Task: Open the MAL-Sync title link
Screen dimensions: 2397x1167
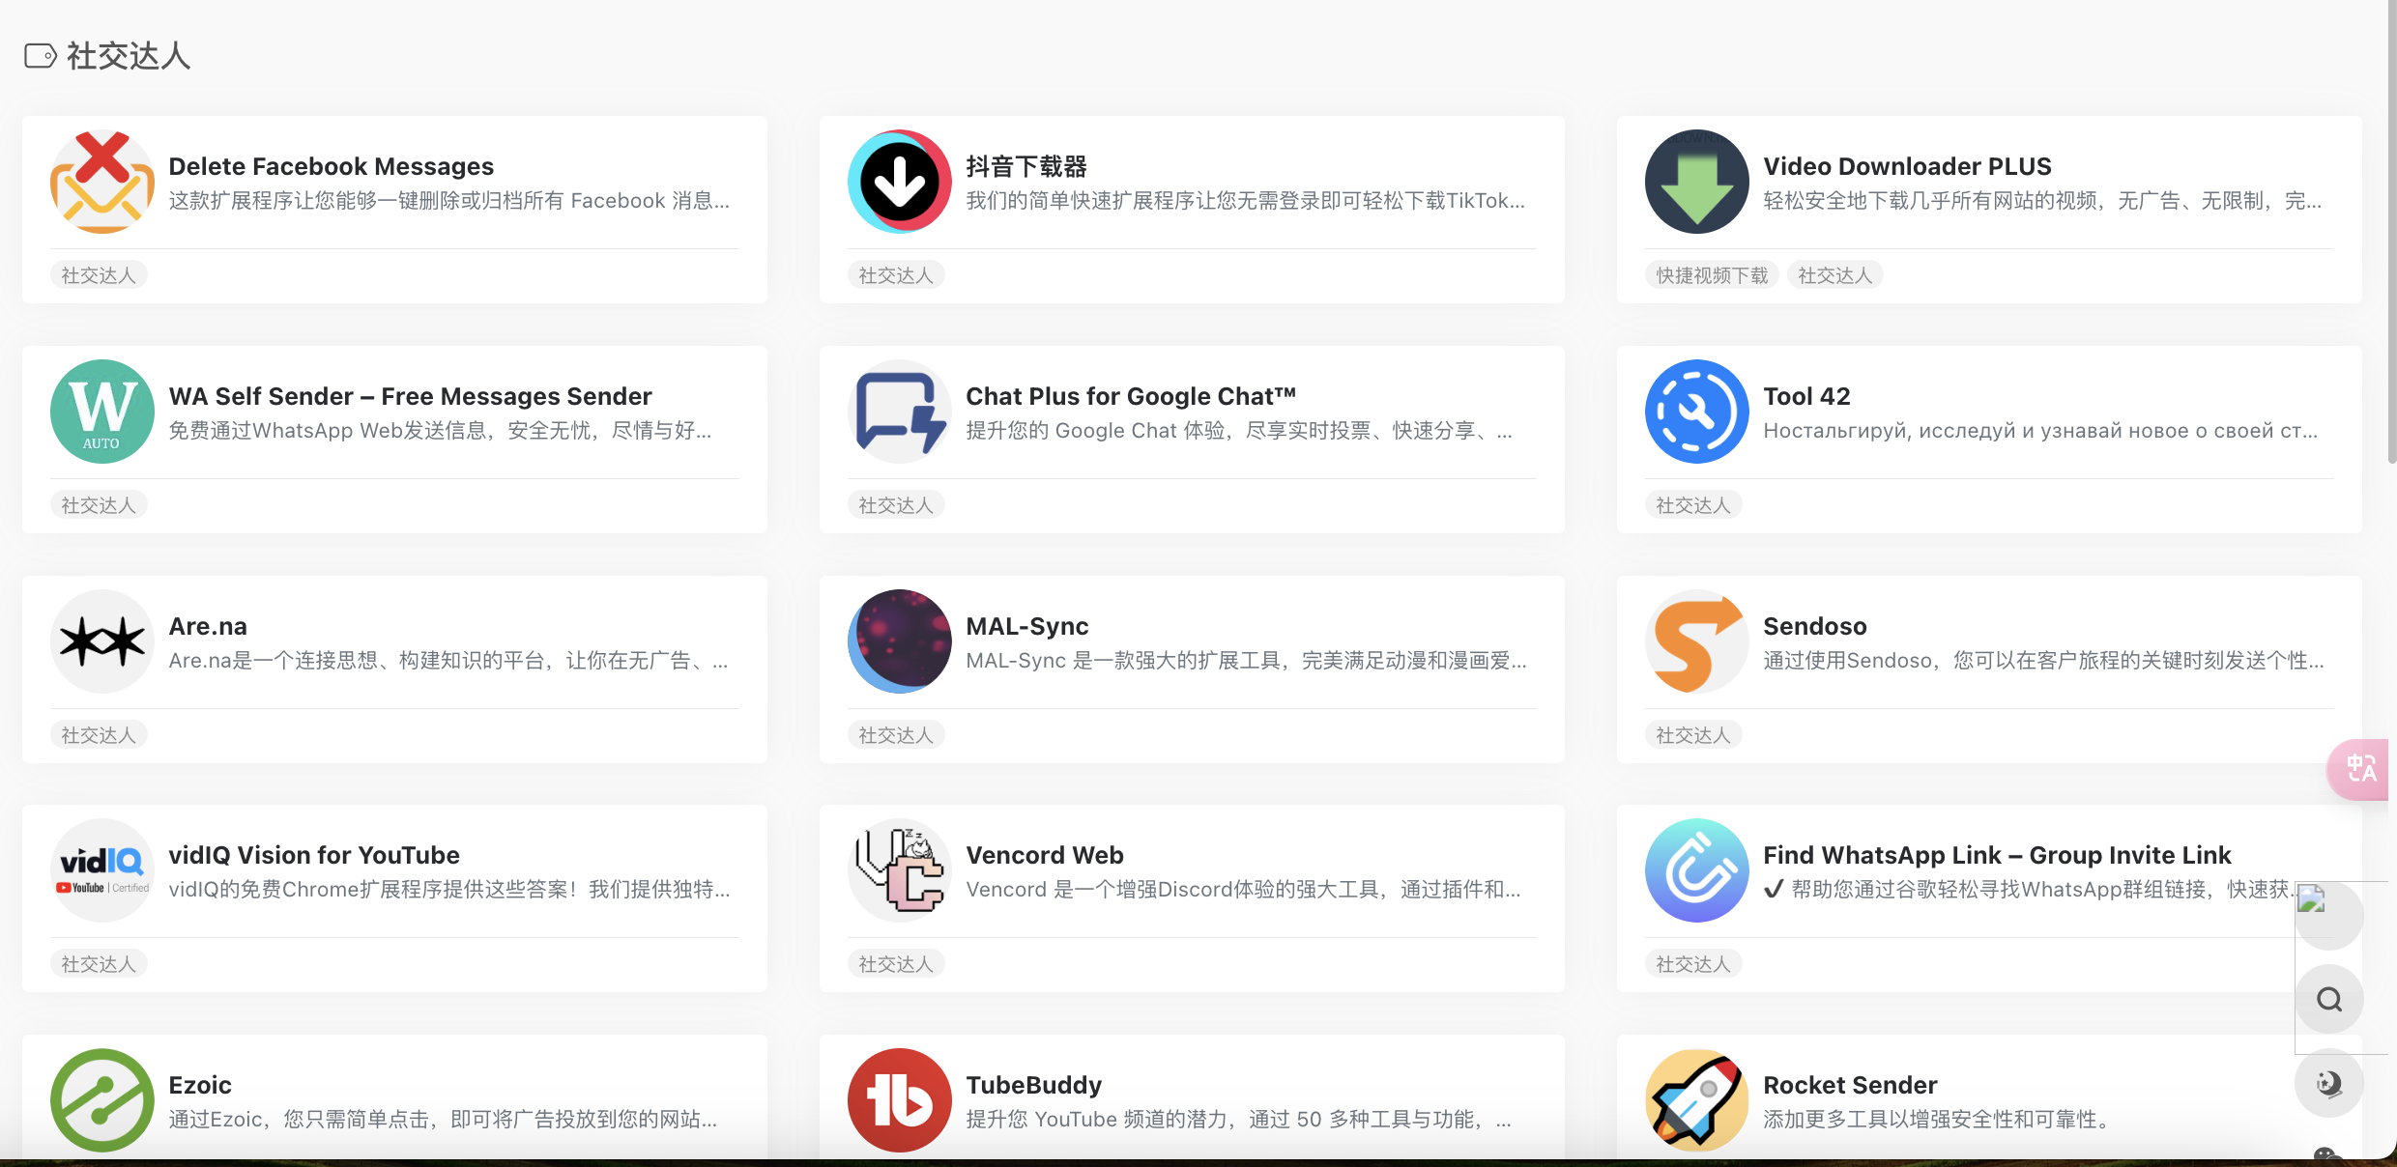Action: click(x=1027, y=626)
